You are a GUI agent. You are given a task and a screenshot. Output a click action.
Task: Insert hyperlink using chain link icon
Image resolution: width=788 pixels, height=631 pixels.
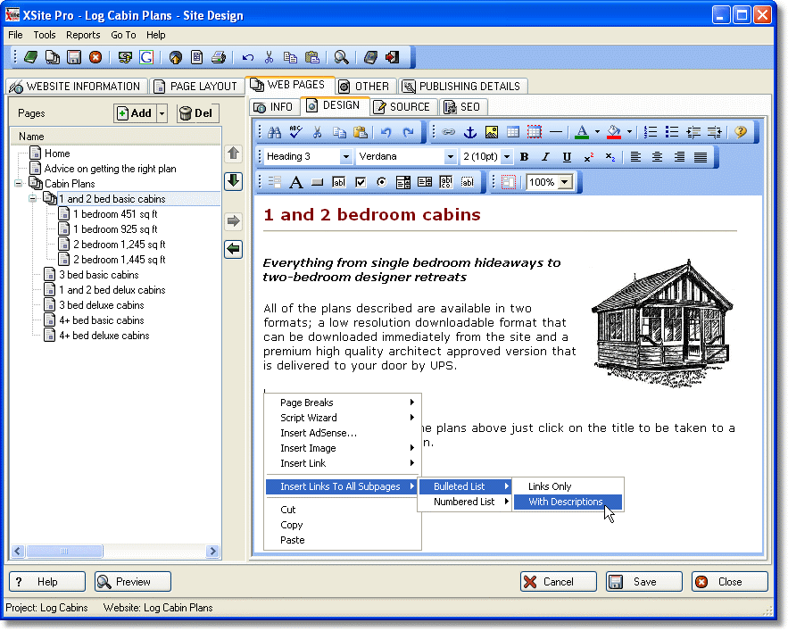click(448, 132)
